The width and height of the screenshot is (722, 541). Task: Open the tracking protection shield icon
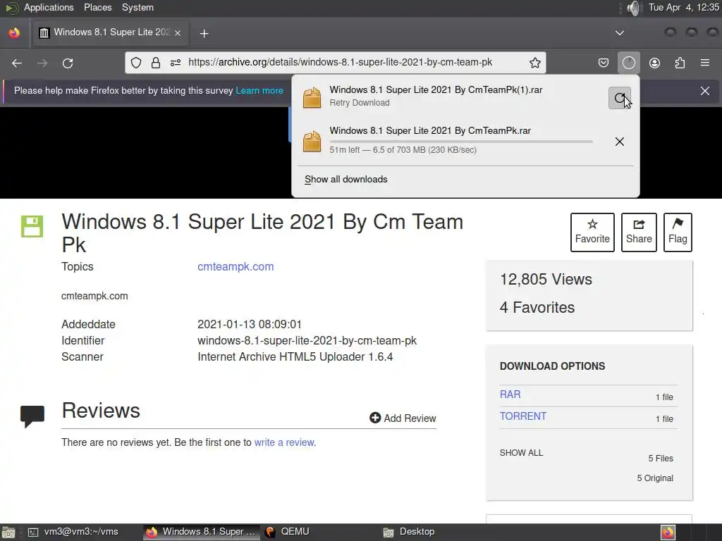coord(136,63)
